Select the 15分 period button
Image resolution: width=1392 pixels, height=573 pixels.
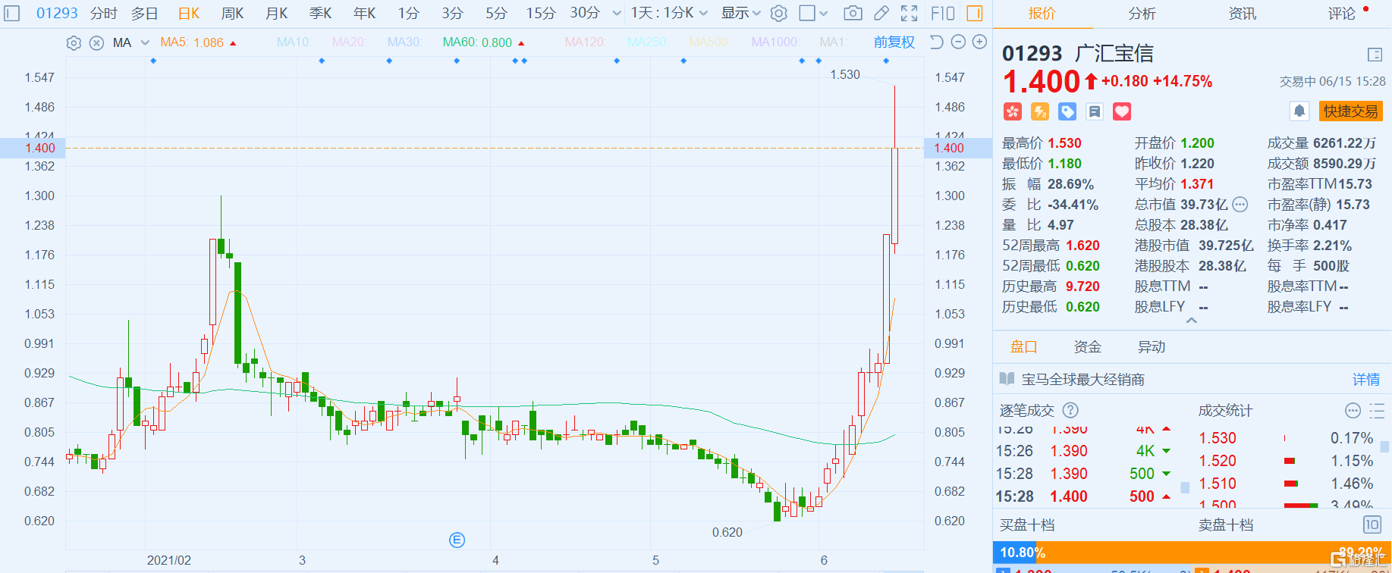pyautogui.click(x=541, y=13)
